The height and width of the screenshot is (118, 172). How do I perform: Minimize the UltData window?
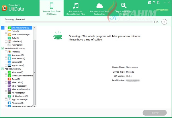pos(165,2)
